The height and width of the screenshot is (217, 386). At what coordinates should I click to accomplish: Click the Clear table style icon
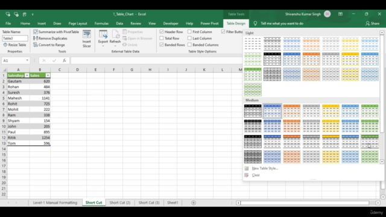[x=247, y=175]
